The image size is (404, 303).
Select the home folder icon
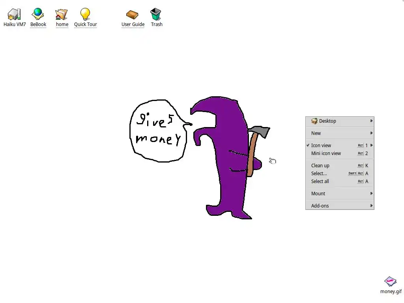[62, 14]
